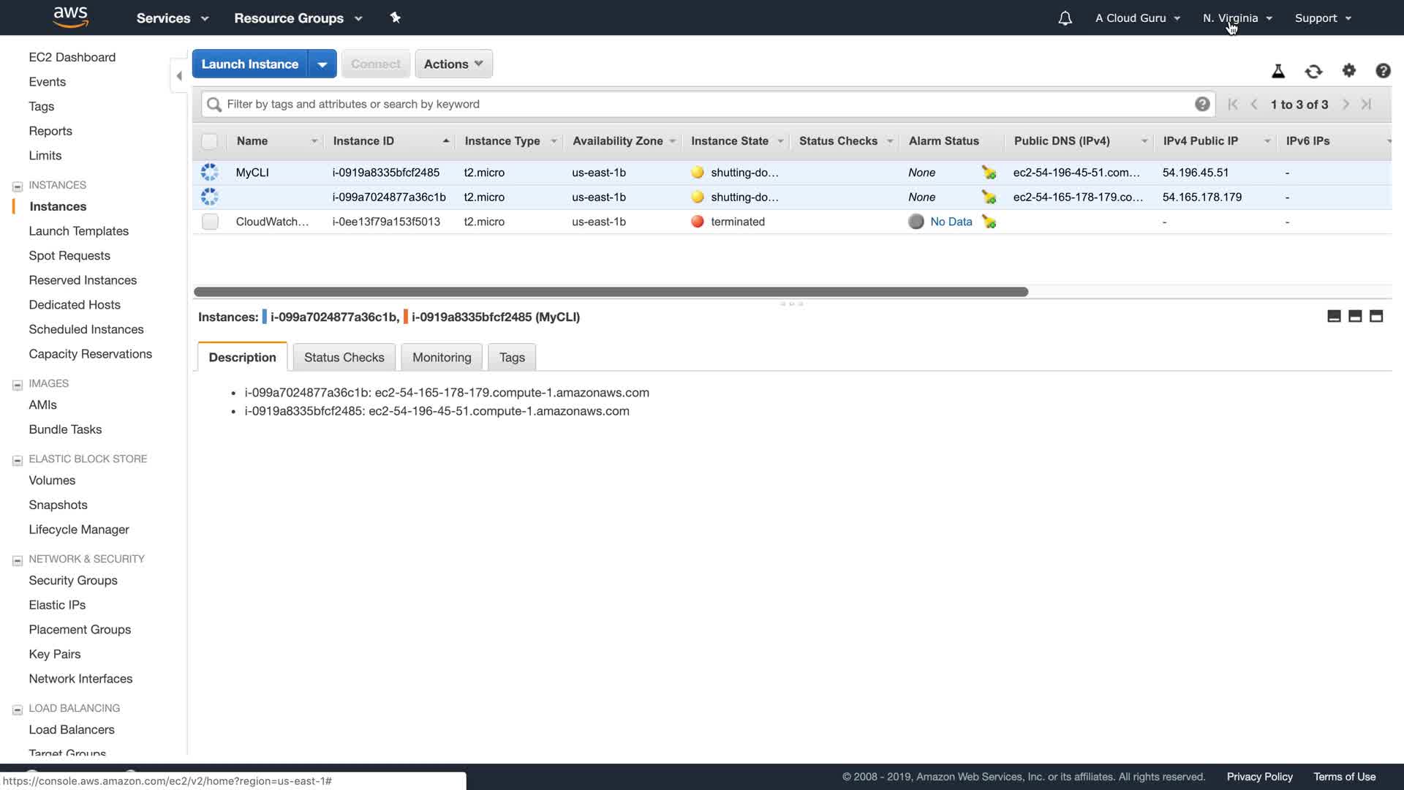
Task: Click the alarm icon in CloudWatch row
Action: 989,222
